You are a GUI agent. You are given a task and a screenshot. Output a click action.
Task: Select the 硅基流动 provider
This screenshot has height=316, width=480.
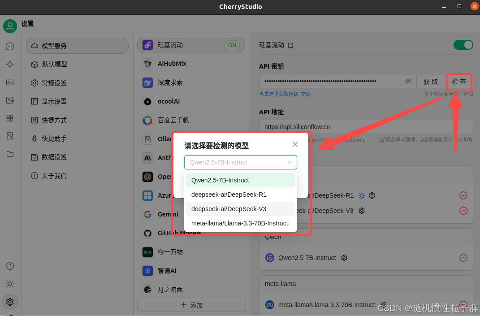click(191, 45)
